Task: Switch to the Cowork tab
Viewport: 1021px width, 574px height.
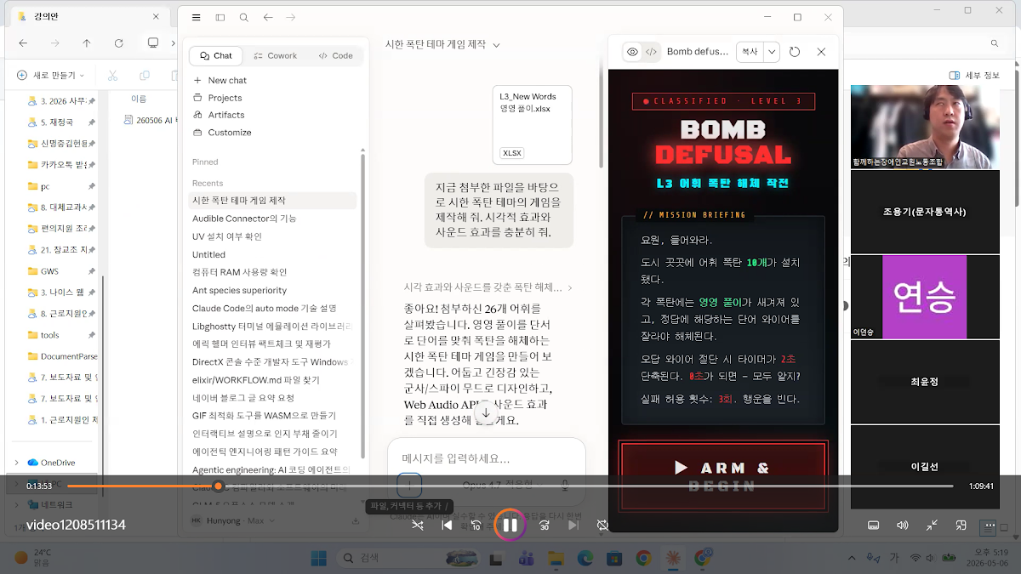Action: pos(275,55)
